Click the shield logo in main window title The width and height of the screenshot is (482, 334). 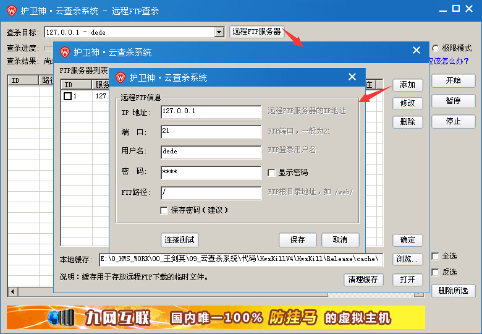tap(12, 11)
